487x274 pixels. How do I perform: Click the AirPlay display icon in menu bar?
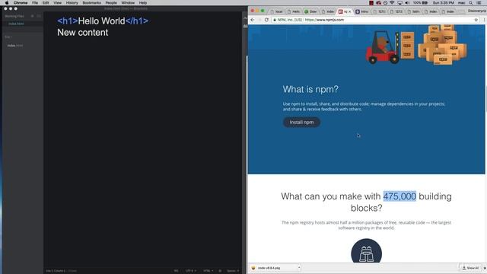click(399, 3)
